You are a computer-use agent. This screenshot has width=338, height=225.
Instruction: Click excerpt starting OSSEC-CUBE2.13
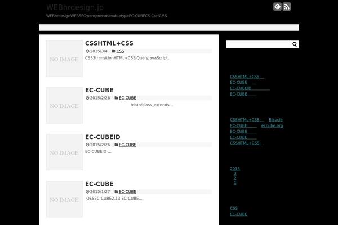[x=114, y=199]
